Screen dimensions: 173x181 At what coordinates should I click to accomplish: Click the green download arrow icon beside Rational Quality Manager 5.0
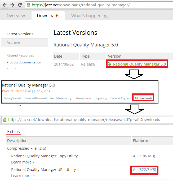click(110, 64)
